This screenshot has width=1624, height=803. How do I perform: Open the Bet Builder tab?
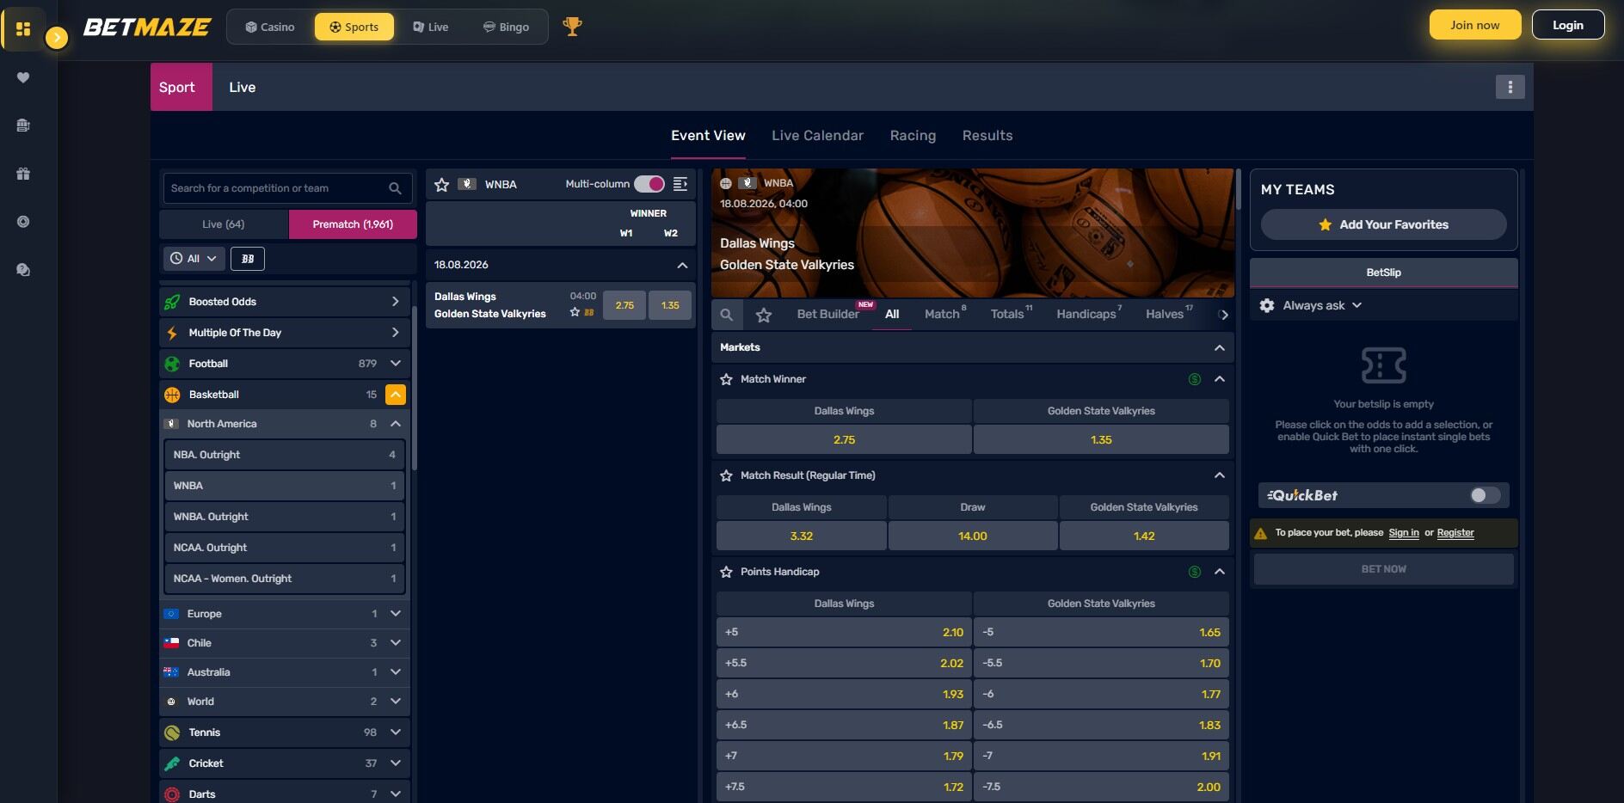(827, 314)
